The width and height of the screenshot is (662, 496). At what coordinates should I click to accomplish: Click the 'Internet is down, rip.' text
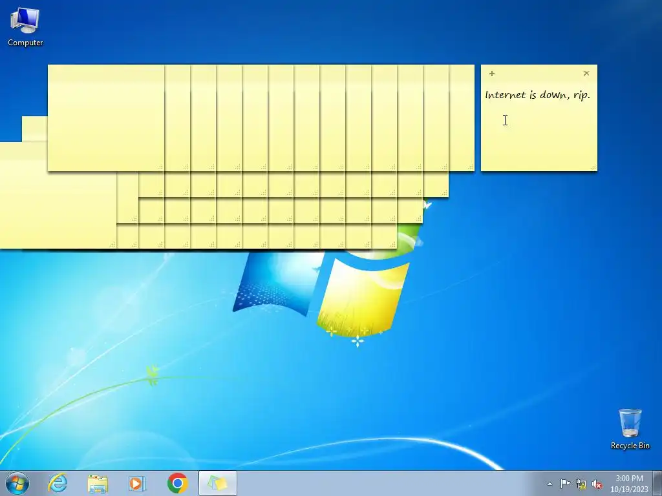537,95
